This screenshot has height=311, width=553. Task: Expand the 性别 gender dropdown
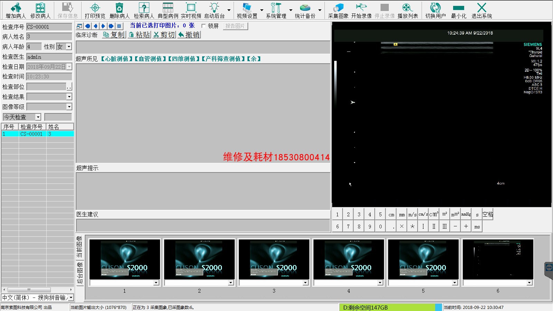(69, 47)
